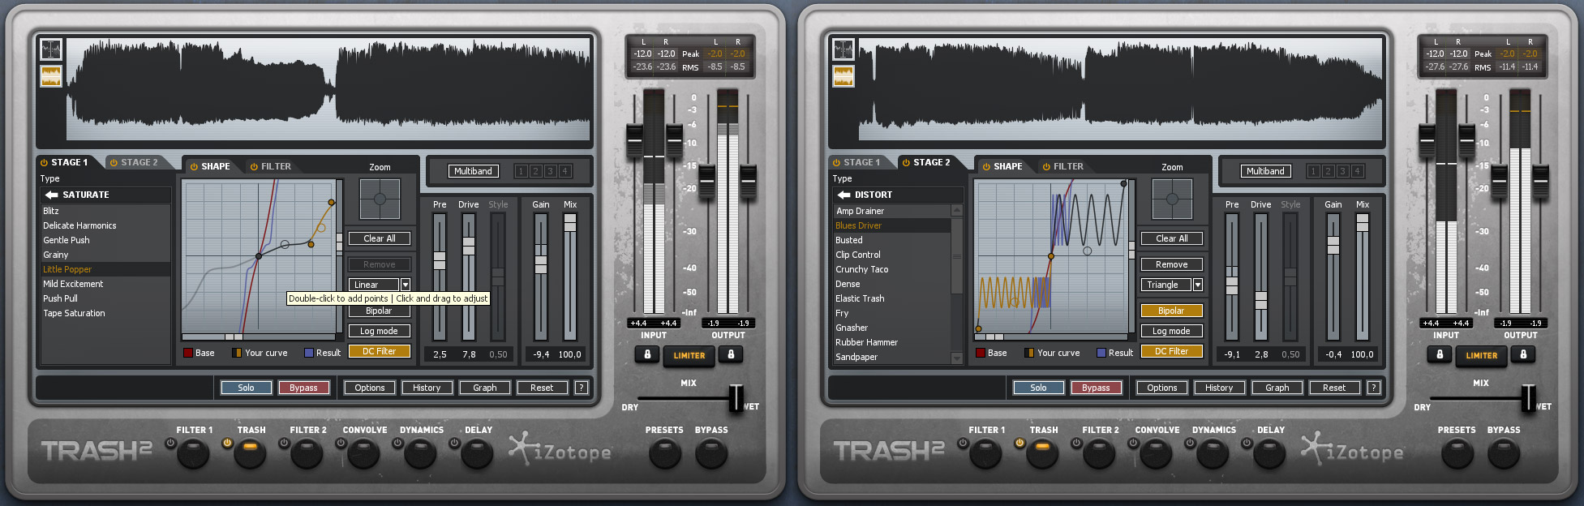
Task: Toggle Bipolar mode in Distort window
Action: pos(1171,311)
